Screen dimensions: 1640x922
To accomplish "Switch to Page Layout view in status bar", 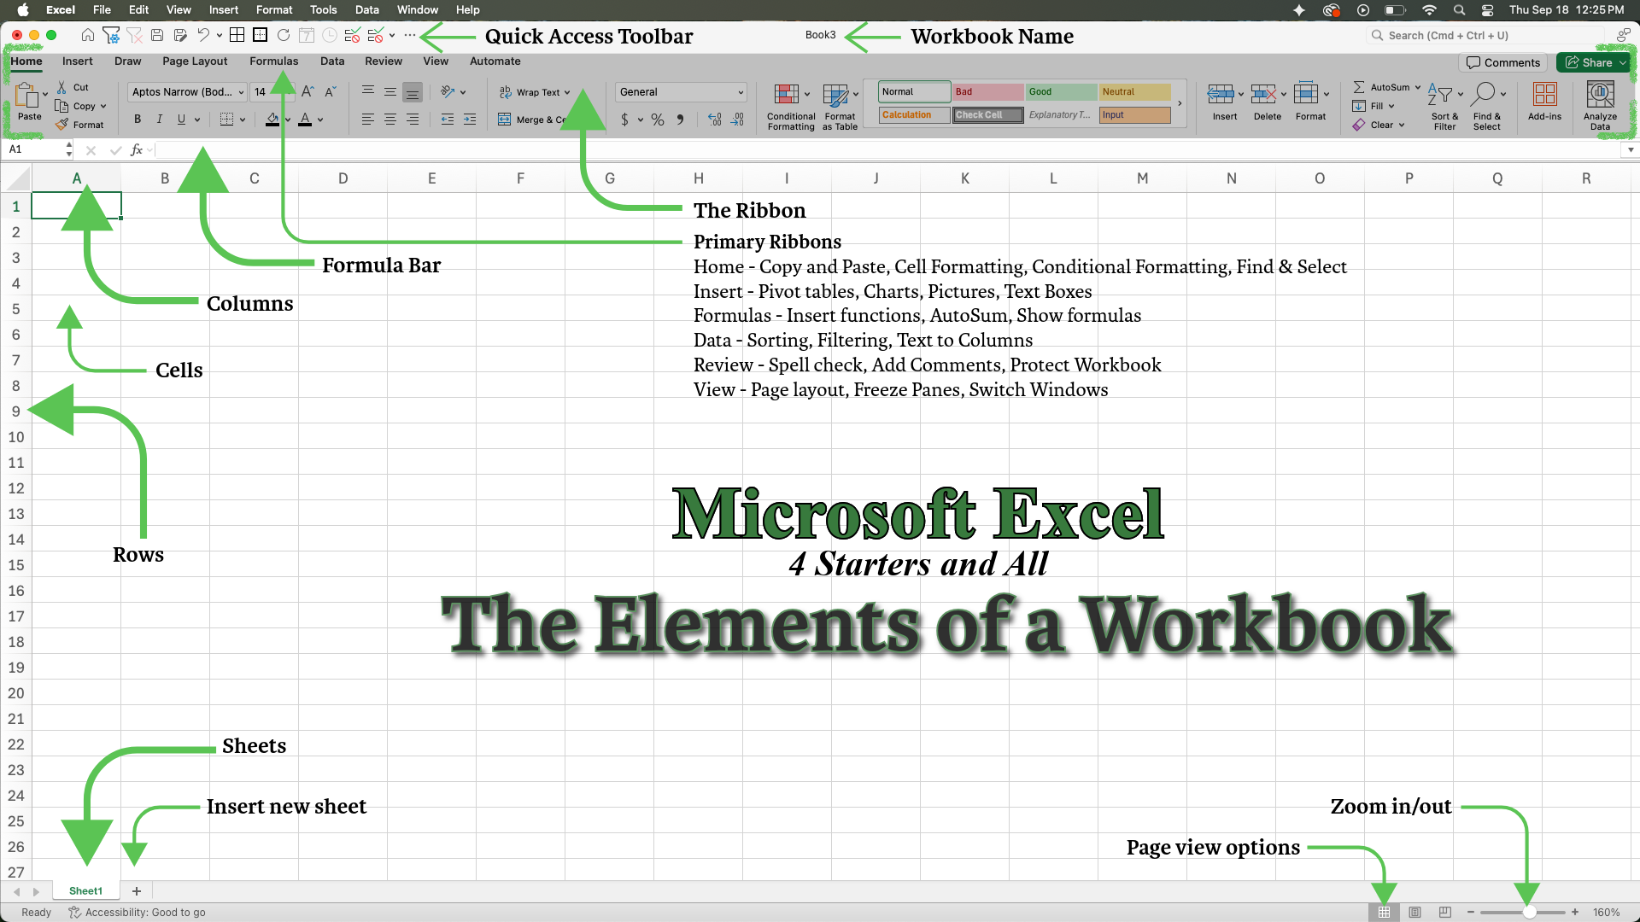I will 1414,913.
